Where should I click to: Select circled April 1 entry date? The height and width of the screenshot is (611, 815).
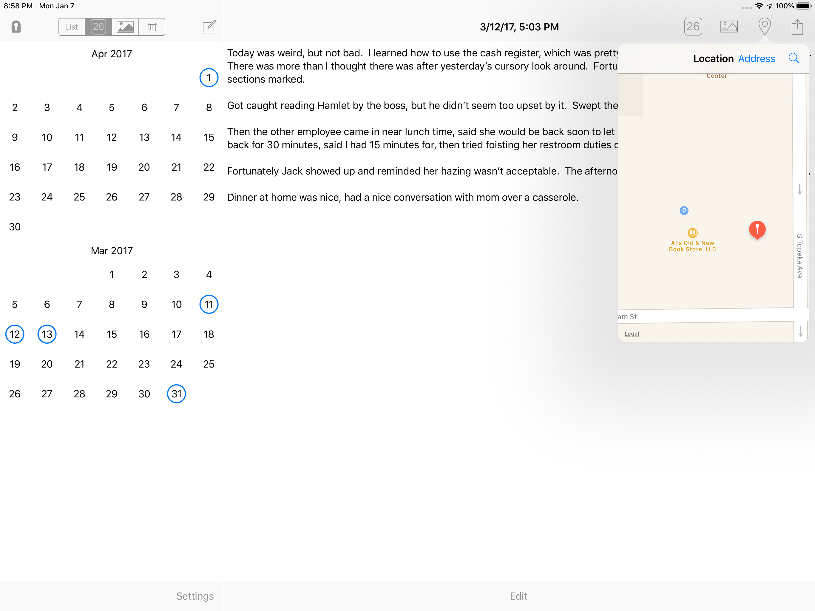pos(209,78)
